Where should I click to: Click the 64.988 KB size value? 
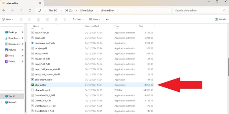148,90
